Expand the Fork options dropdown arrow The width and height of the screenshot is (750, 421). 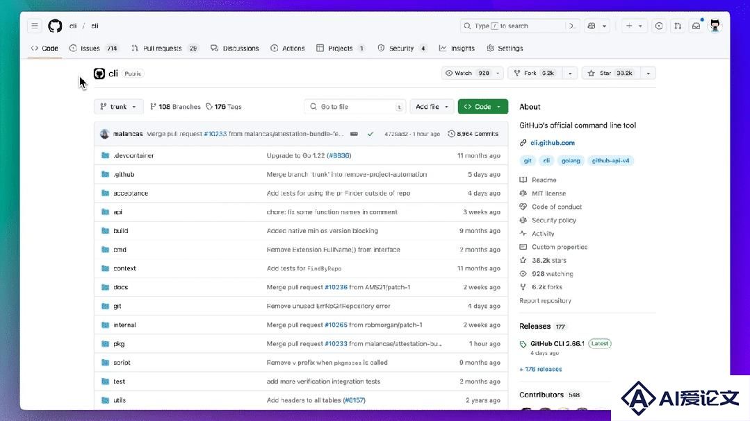point(570,74)
